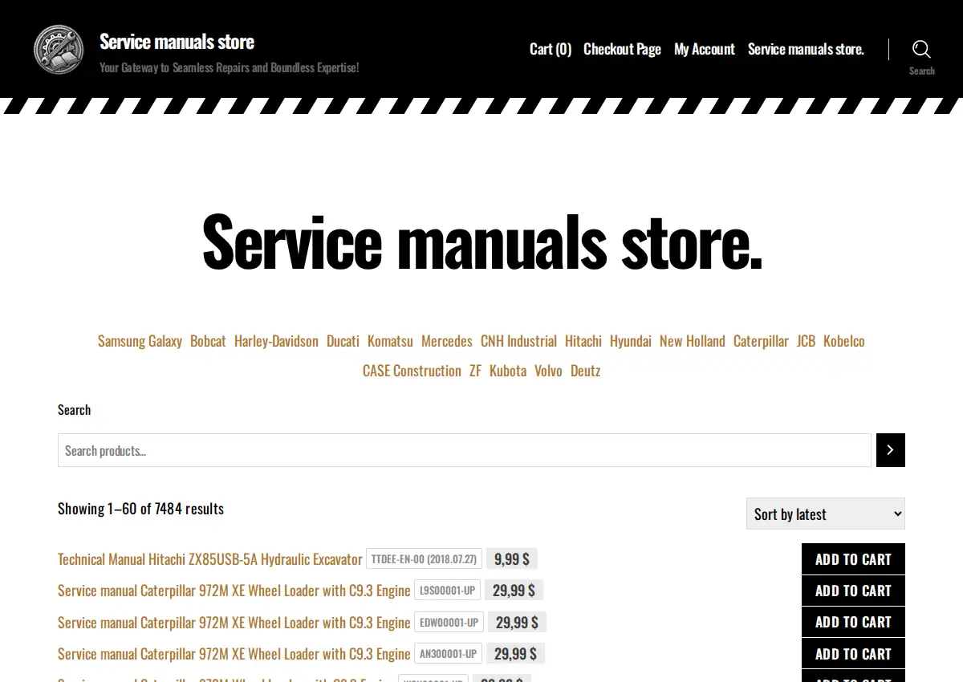Browse Kubota manuals
963x682 pixels.
pyautogui.click(x=508, y=371)
